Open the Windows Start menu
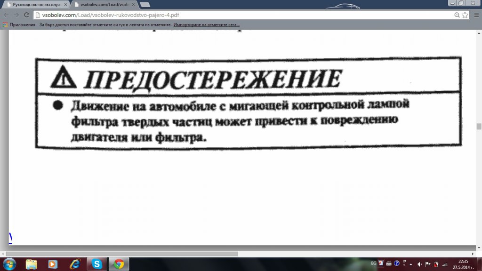Viewport: 482px width, 271px height. pyautogui.click(x=9, y=264)
